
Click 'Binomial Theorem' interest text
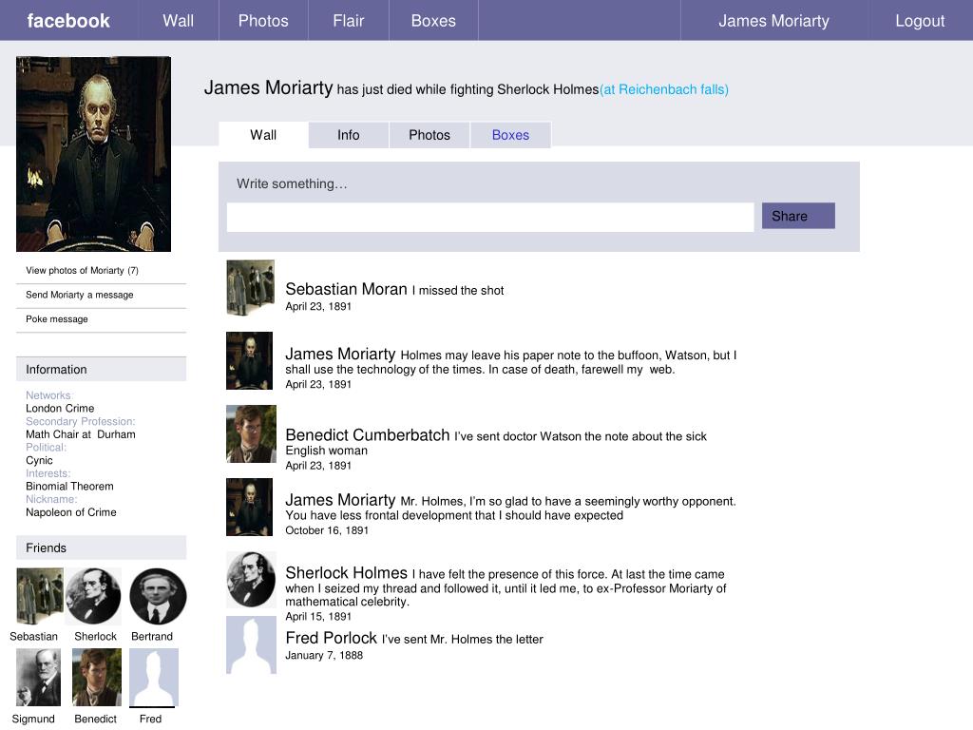pos(69,486)
